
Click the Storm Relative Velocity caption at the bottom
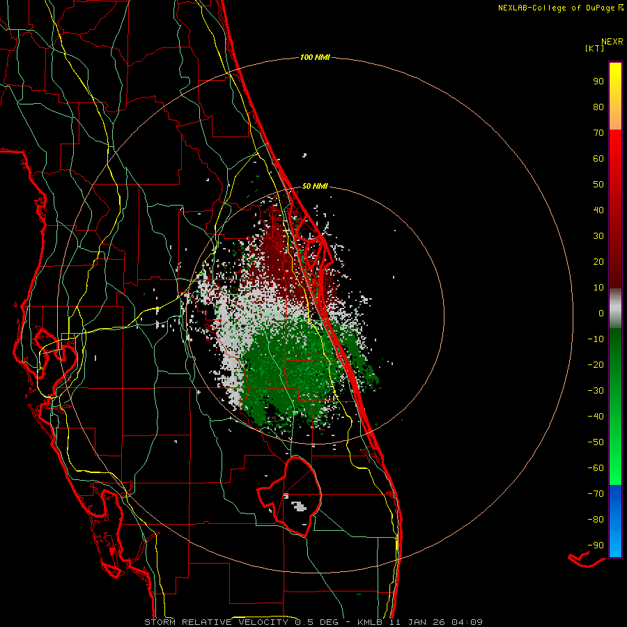pyautogui.click(x=313, y=622)
